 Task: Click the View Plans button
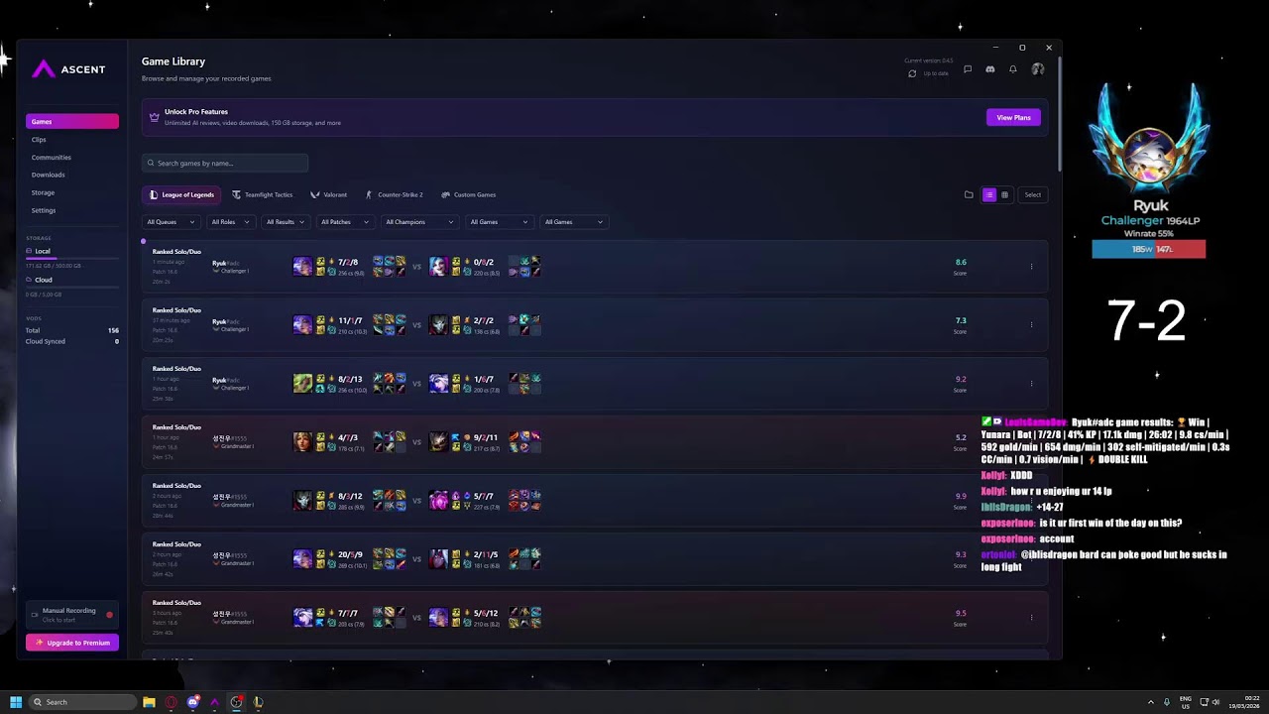click(1013, 117)
